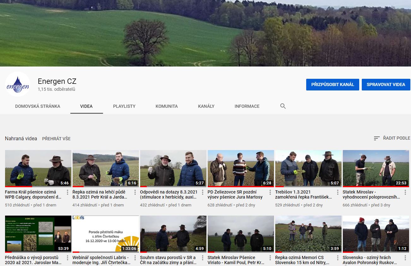Click title Statek Miroslav vyhodnocení poloprovozních
Image resolution: width=411 pixels, height=266 pixels.
372,194
